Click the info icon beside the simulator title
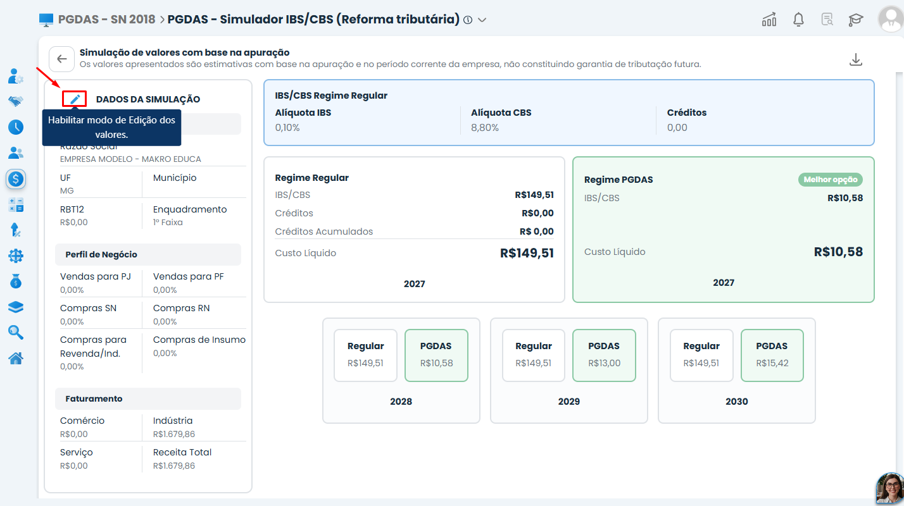The image size is (904, 506). [x=468, y=20]
